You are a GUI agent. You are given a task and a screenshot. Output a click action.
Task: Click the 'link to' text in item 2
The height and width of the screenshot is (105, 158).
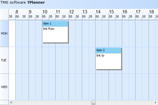[100, 55]
